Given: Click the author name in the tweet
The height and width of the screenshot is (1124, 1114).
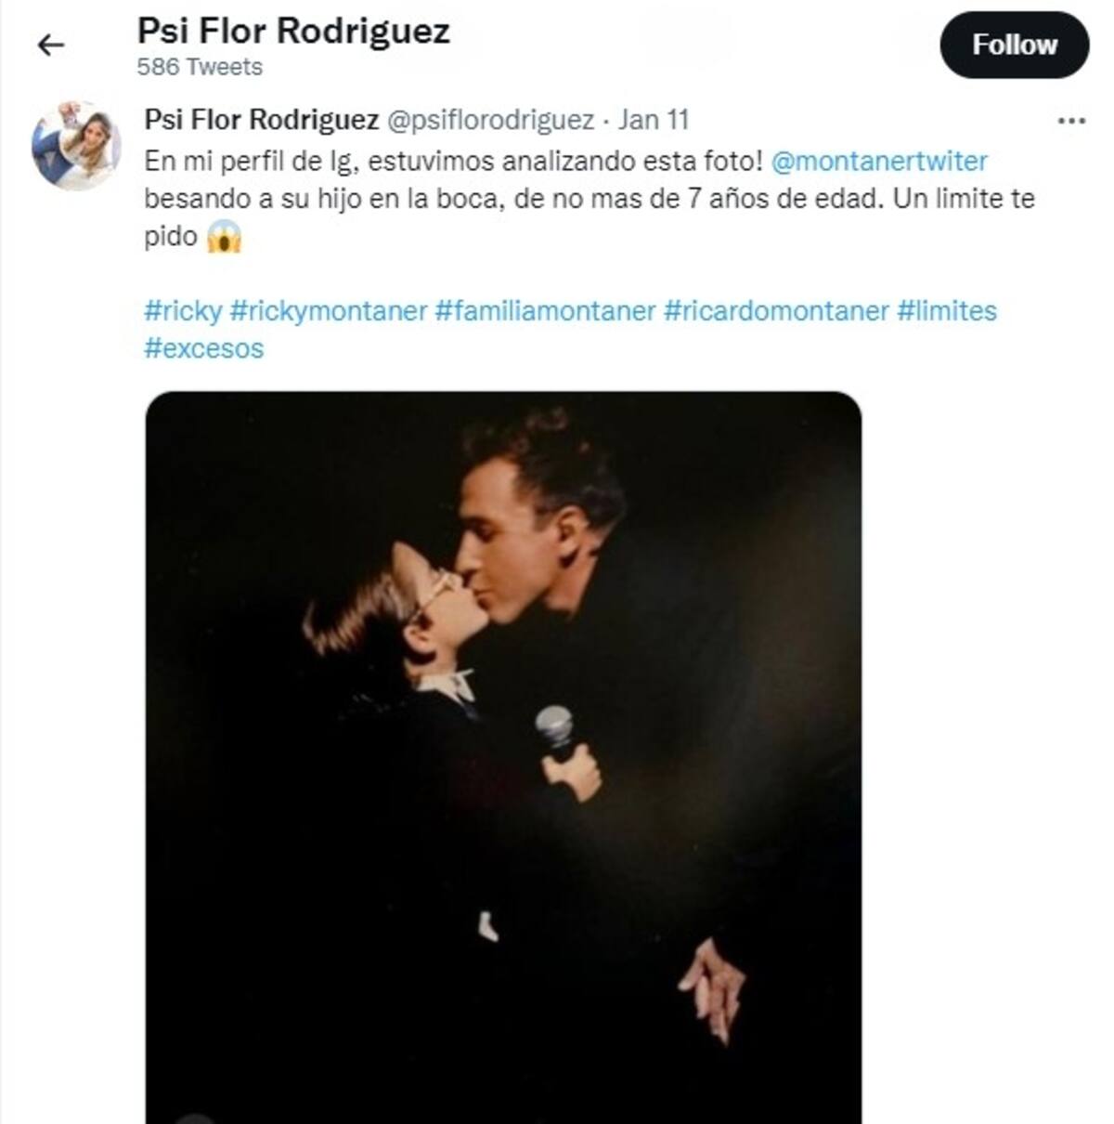Looking at the screenshot, I should [x=261, y=120].
